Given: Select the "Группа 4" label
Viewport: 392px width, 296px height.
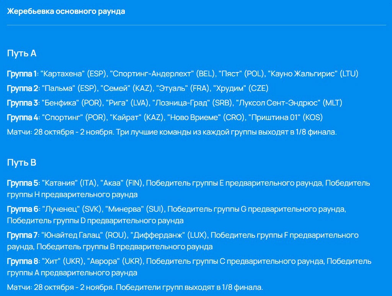Looking at the screenshot, I should 23,117.
